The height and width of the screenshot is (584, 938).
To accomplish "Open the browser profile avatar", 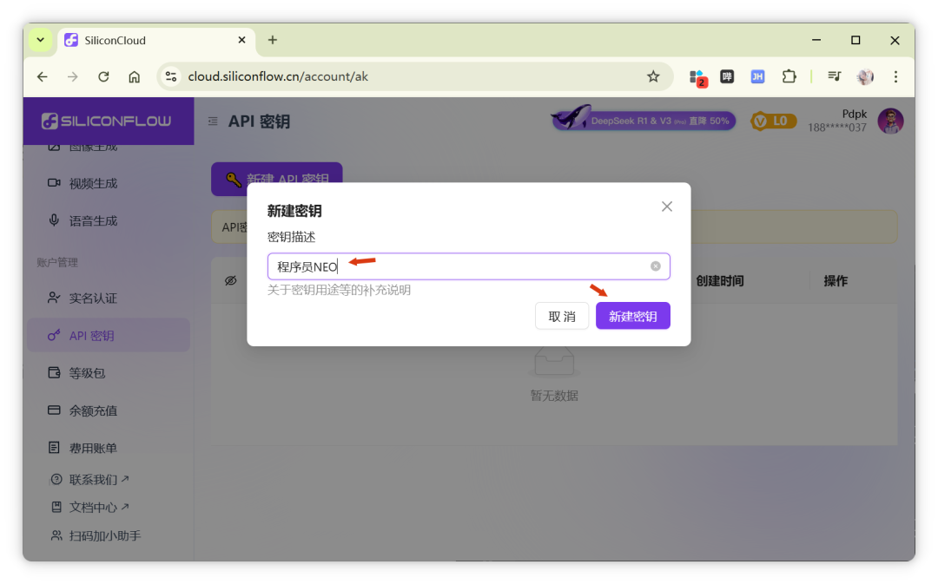I will pyautogui.click(x=865, y=76).
